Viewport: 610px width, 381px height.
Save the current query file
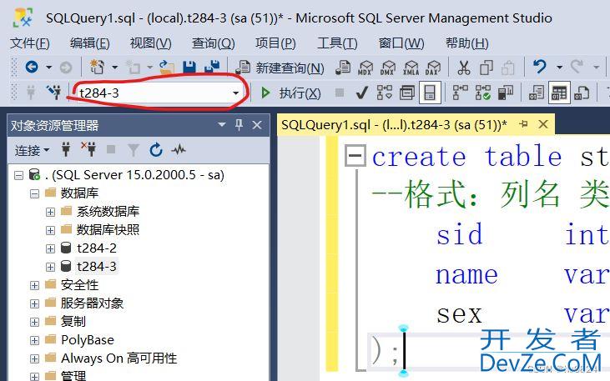tap(189, 68)
